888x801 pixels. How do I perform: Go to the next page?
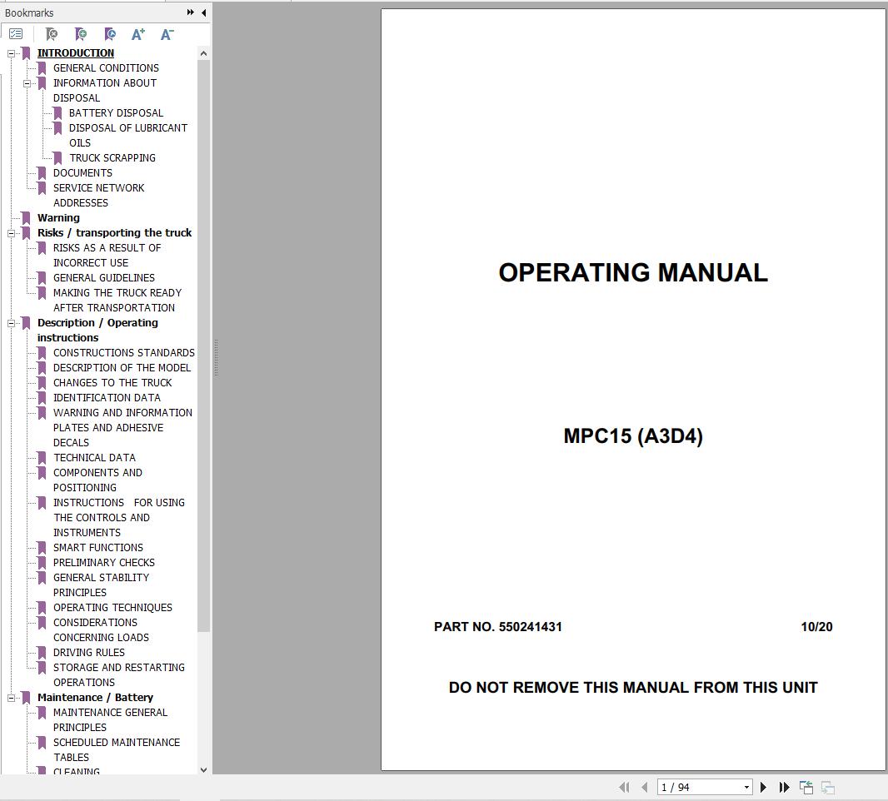(763, 787)
